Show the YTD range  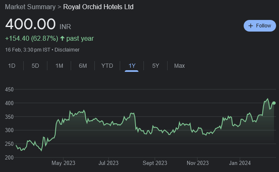(107, 66)
